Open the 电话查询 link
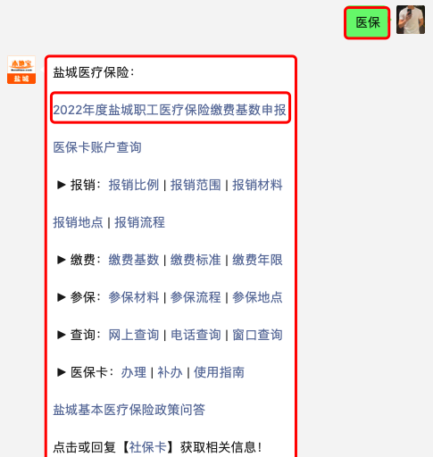This screenshot has width=433, height=457. (196, 335)
